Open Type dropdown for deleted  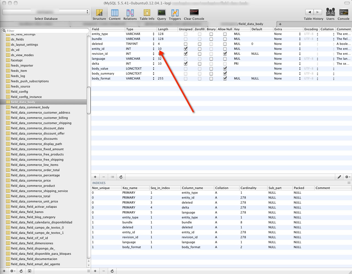tap(153, 44)
